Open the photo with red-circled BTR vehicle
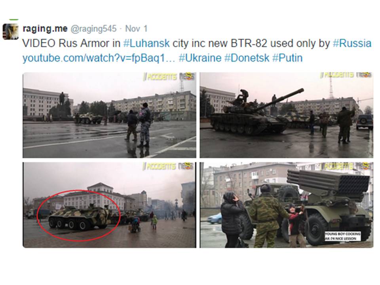 (109, 205)
